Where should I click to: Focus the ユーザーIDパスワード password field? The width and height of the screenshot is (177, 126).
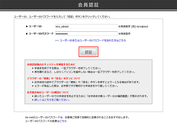click(86, 34)
